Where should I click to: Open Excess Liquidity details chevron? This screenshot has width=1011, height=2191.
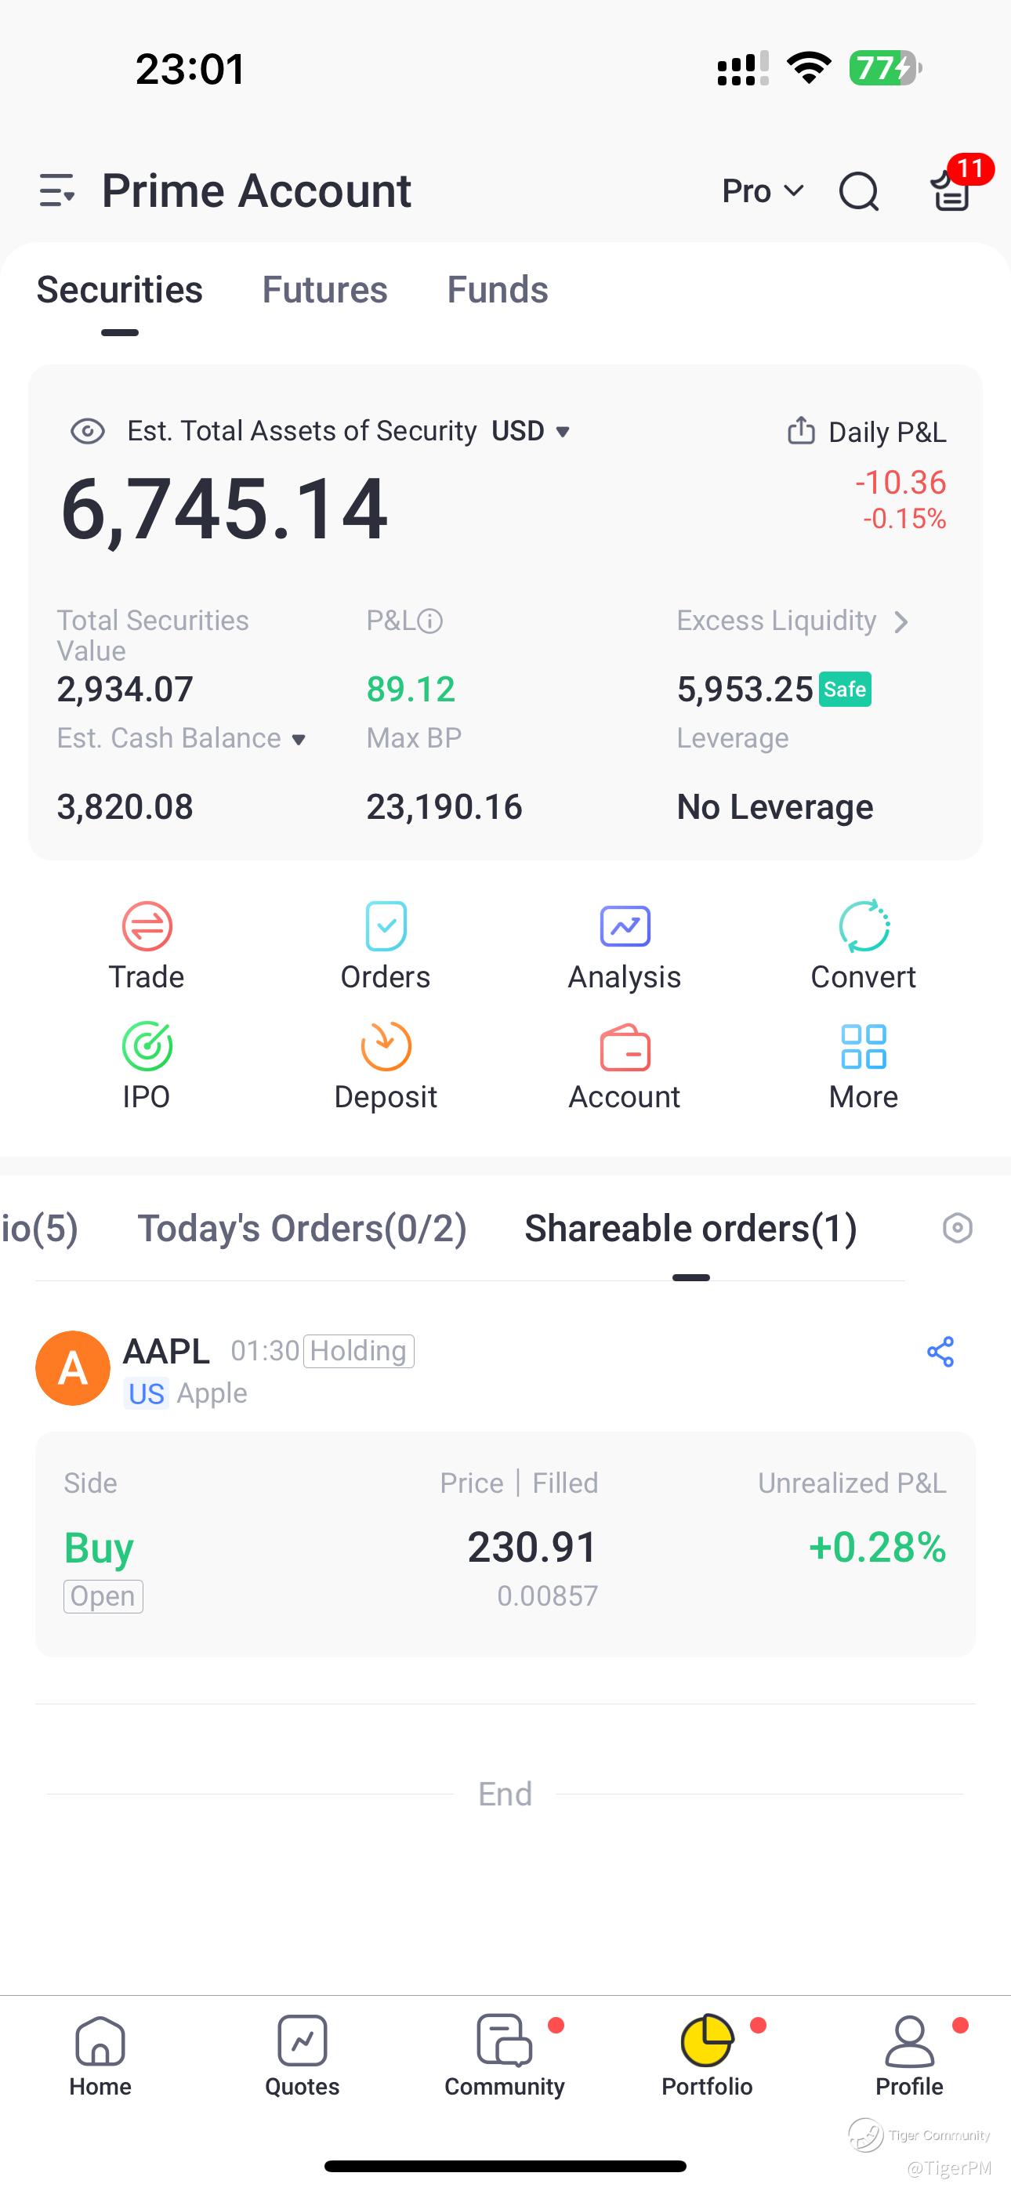(901, 621)
